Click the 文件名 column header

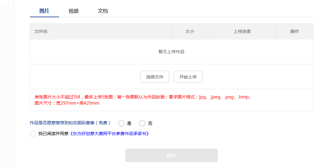click(x=41, y=31)
